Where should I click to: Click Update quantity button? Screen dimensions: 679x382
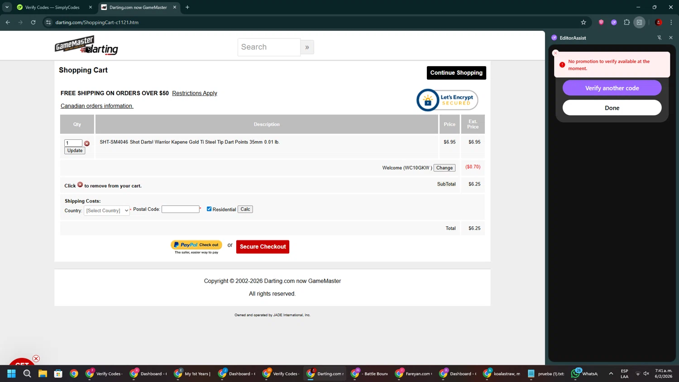tap(75, 151)
